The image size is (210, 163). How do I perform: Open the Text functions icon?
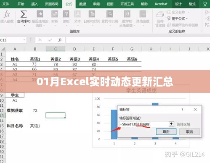click(77, 14)
